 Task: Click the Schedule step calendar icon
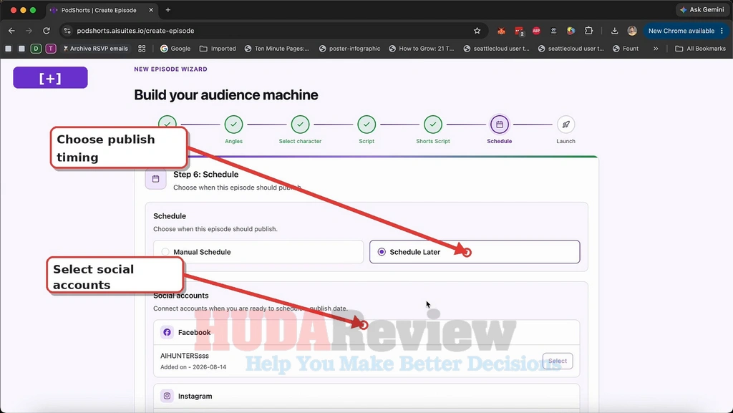tap(499, 125)
